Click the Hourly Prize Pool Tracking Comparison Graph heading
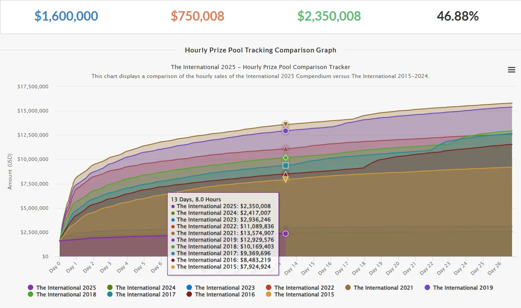 pyautogui.click(x=260, y=50)
